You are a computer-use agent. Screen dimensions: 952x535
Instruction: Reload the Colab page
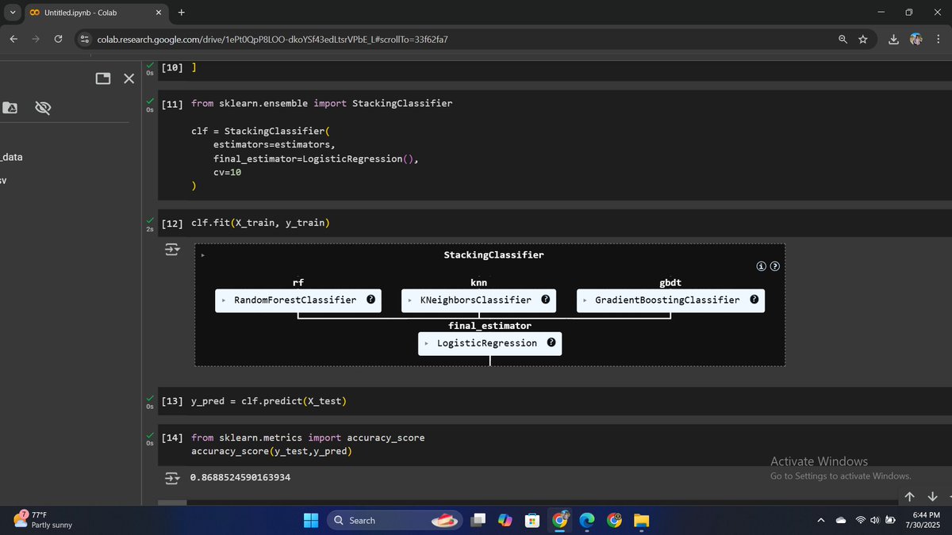pyautogui.click(x=59, y=39)
